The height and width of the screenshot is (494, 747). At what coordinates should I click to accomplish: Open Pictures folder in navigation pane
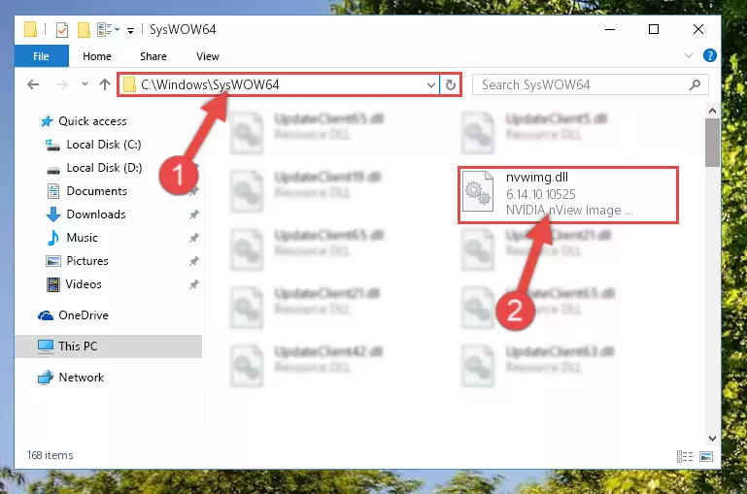point(78,261)
